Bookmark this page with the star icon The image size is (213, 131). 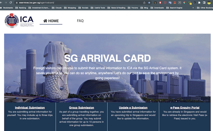149,2
